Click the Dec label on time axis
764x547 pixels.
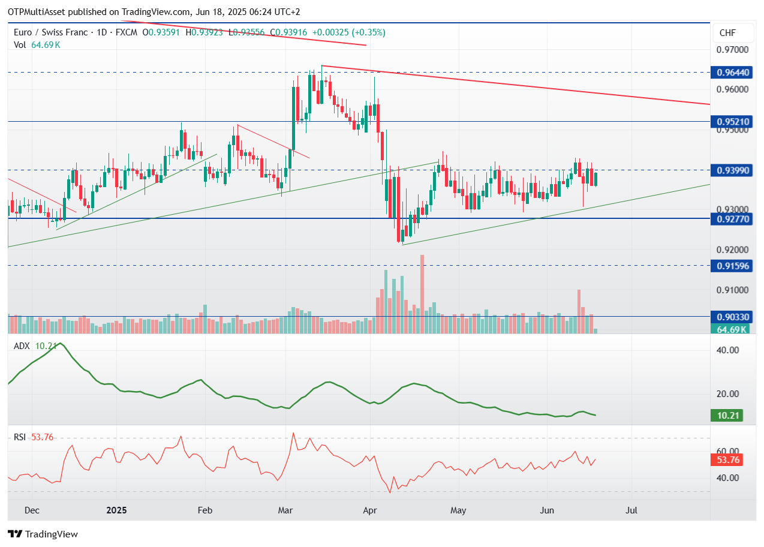coord(32,510)
